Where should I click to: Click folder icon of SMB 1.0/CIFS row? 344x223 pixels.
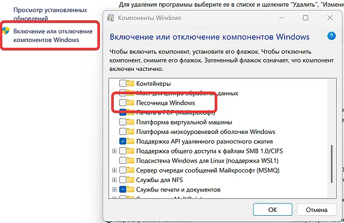tap(130, 151)
